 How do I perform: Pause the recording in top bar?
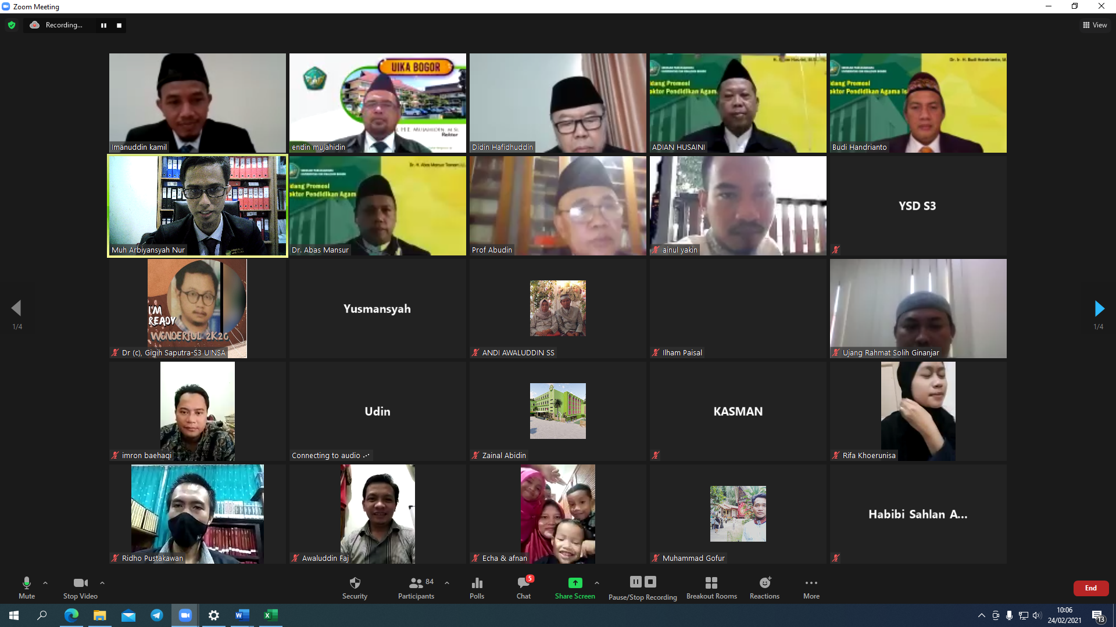[103, 26]
